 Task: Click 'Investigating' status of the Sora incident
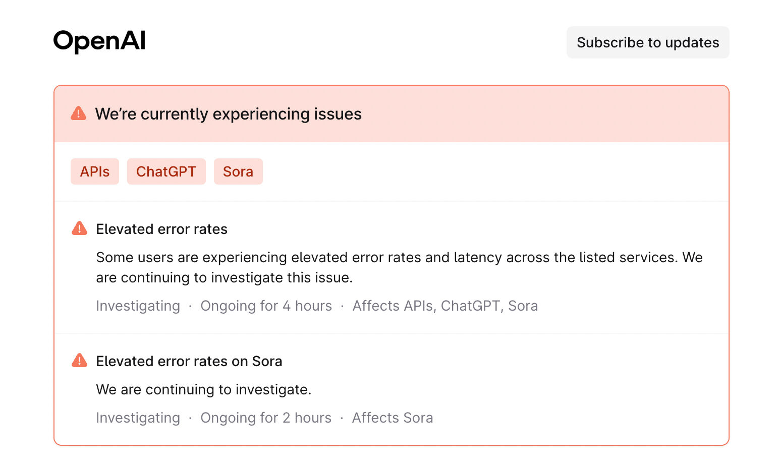(138, 418)
